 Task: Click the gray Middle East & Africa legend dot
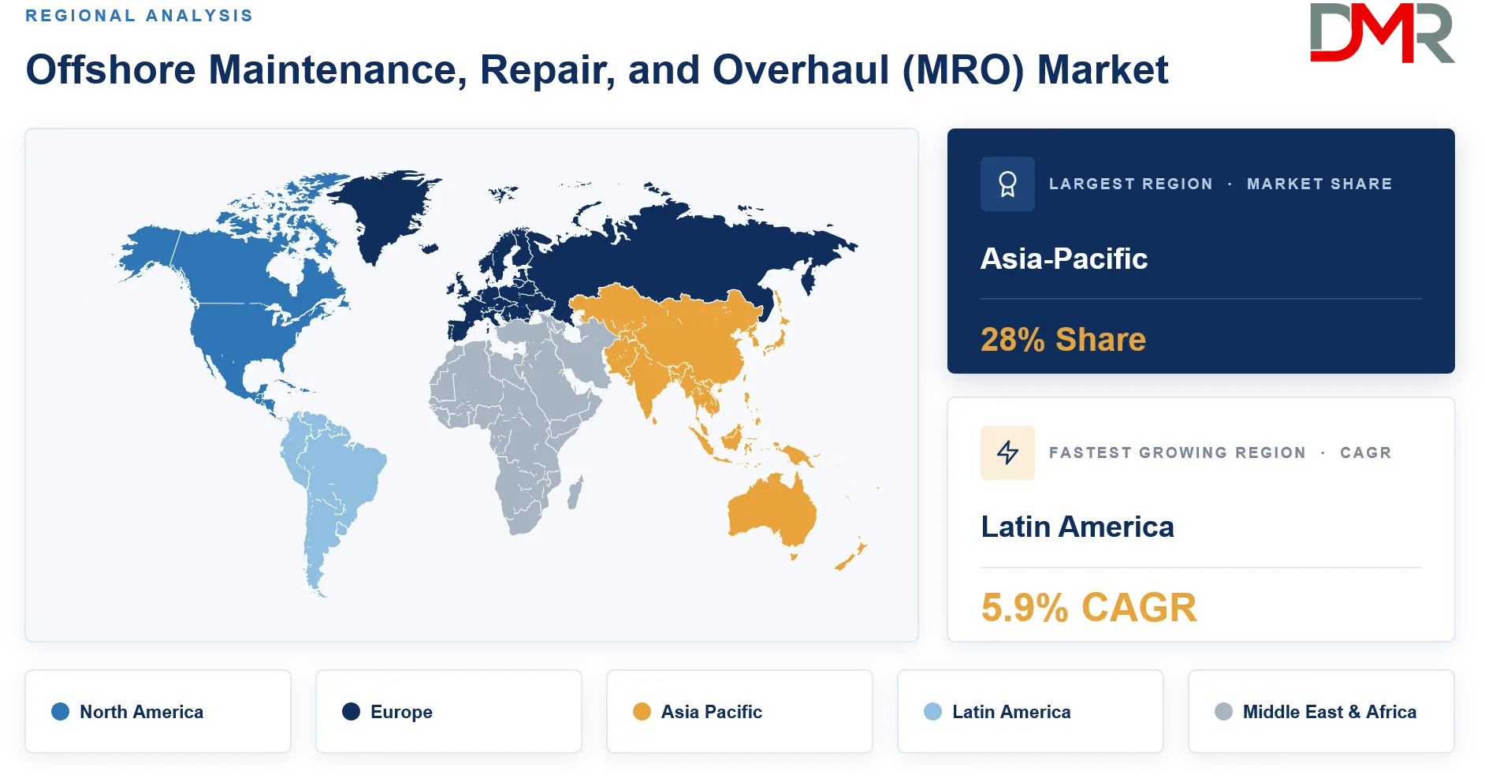pyautogui.click(x=1223, y=712)
